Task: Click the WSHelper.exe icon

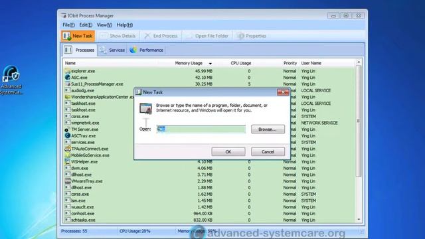Action: (68, 162)
